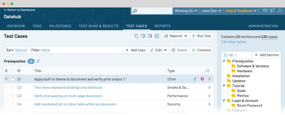Click the 14 count badge next to Prerequisites

[x=31, y=61]
